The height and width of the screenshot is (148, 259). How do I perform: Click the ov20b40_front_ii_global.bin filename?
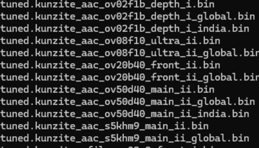tap(129, 77)
